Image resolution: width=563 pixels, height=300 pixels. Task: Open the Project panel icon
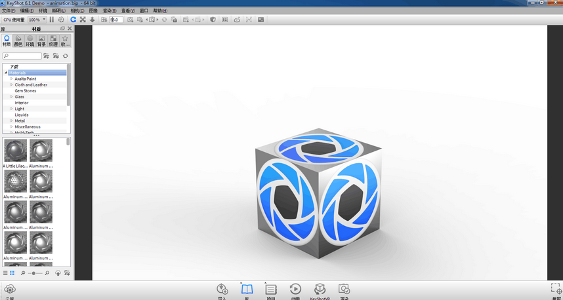coord(271,289)
